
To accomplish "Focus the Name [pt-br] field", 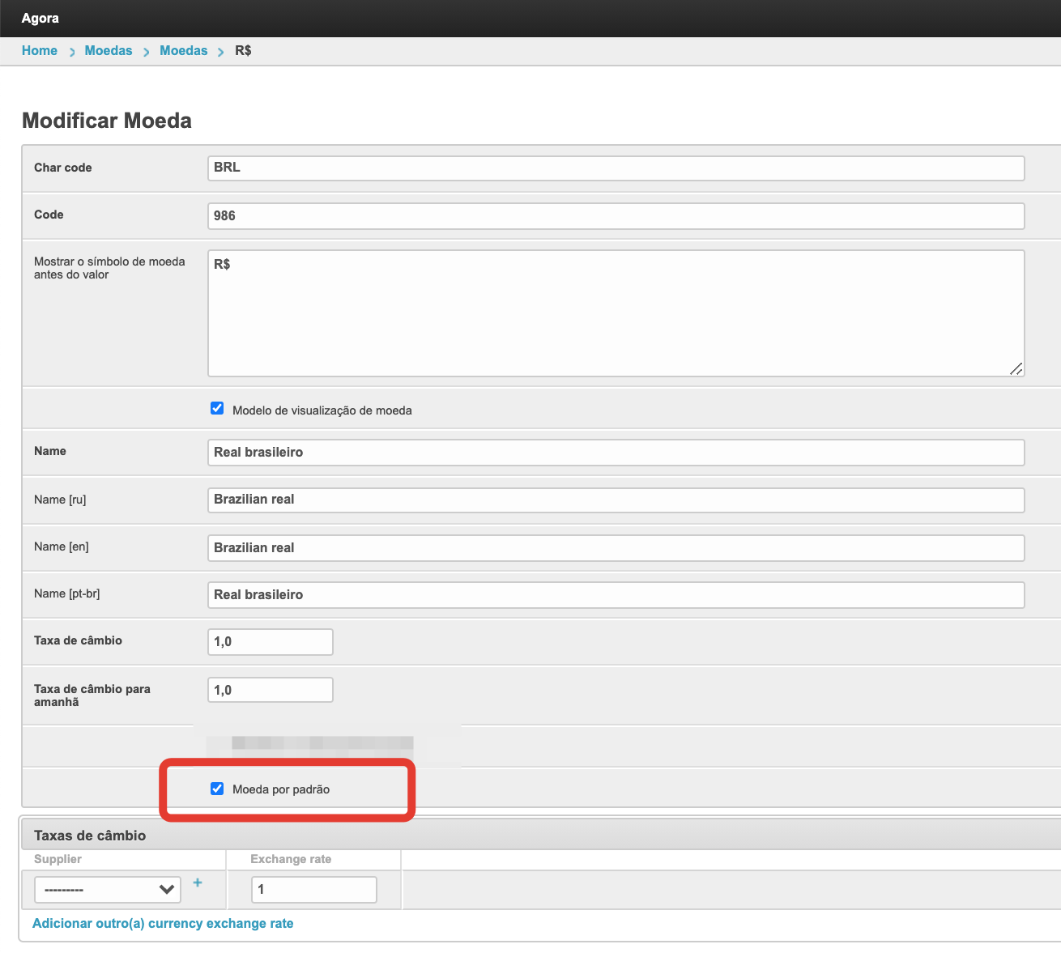I will [616, 595].
